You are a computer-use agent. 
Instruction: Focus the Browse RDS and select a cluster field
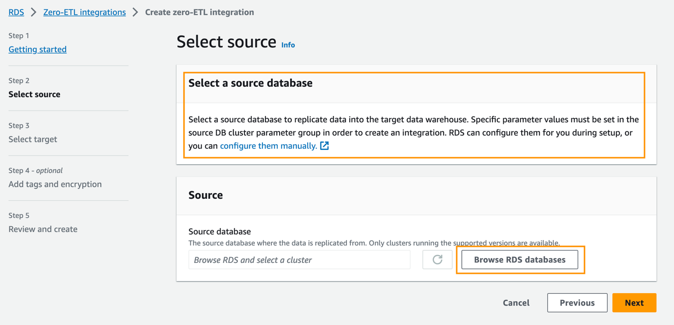point(299,260)
